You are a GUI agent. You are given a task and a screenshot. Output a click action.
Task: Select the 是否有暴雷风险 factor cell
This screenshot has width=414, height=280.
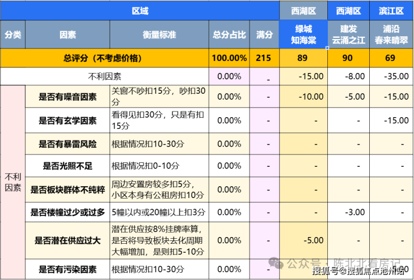pos(68,144)
